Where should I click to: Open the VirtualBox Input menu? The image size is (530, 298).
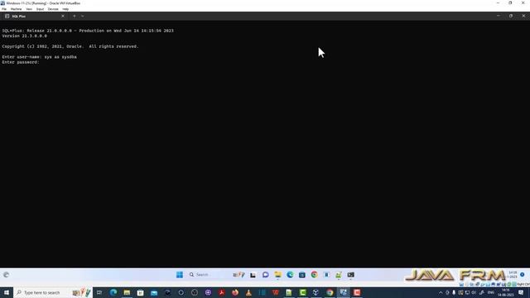40,9
